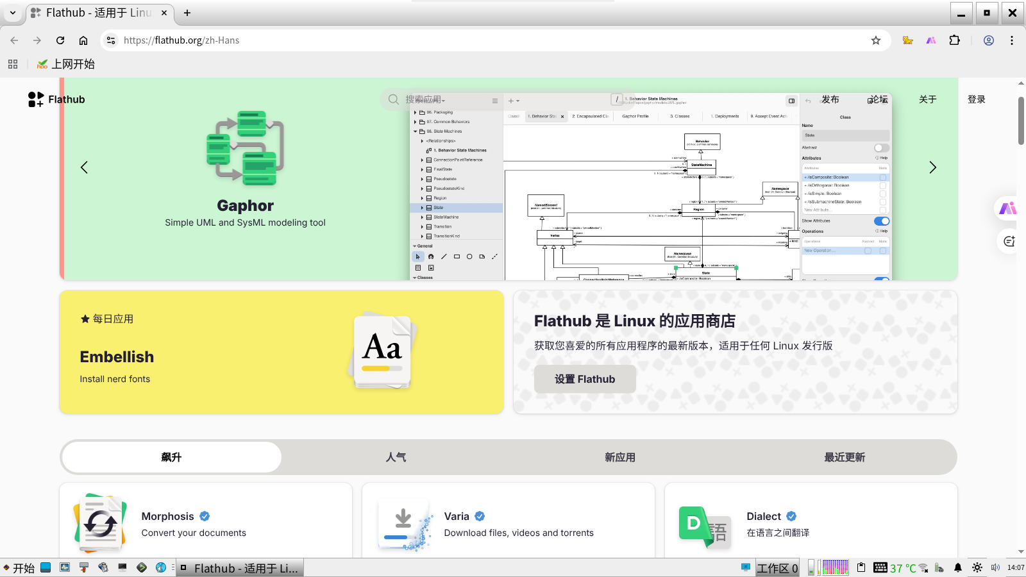This screenshot has height=577, width=1026.
Task: Reload the Flathub page
Action: [60, 40]
